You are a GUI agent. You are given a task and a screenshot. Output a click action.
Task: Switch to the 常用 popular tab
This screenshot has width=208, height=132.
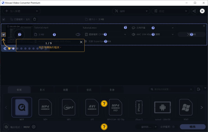[x=19, y=90]
